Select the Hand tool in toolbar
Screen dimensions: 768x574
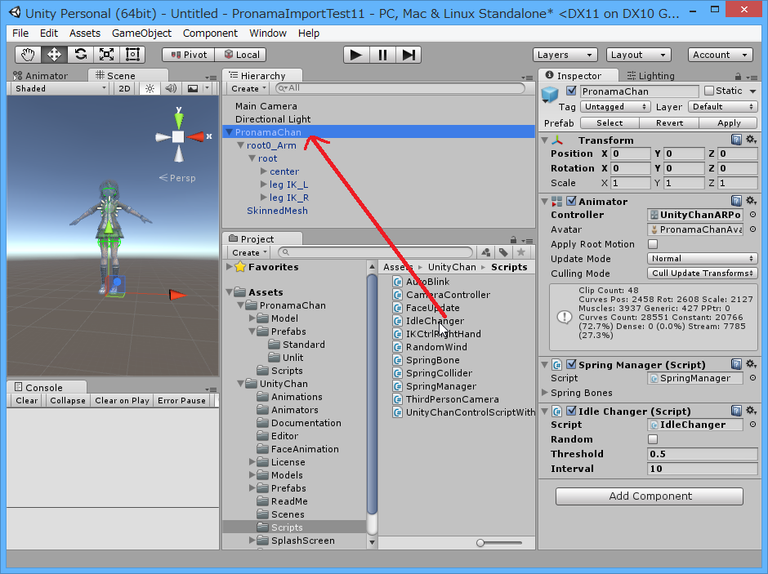[28, 55]
